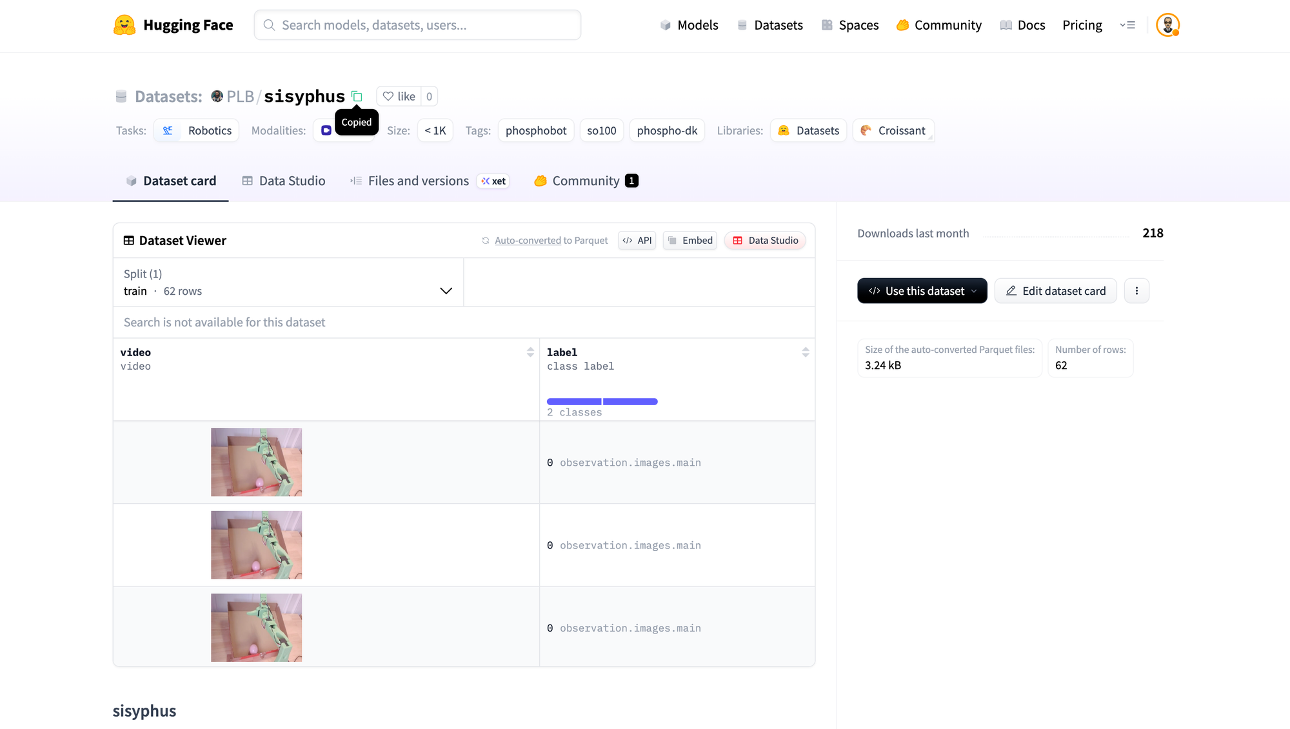Open the three-dot more options menu
This screenshot has height=729, width=1290.
pos(1136,291)
